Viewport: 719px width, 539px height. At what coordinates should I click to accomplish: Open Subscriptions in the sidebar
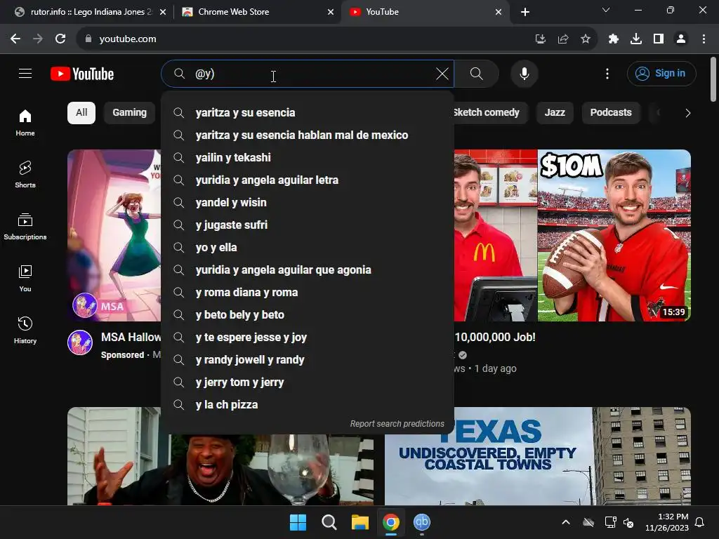coord(25,227)
